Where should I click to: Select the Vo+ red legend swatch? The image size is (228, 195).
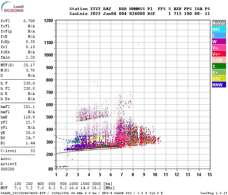tap(219, 54)
